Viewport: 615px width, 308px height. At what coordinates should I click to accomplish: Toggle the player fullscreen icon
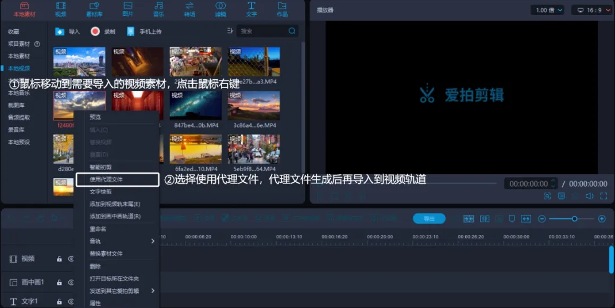click(x=604, y=196)
